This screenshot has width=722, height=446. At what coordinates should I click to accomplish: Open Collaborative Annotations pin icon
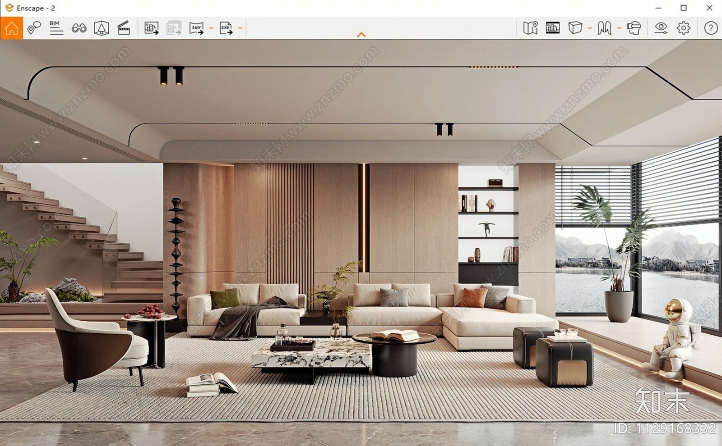tap(34, 28)
